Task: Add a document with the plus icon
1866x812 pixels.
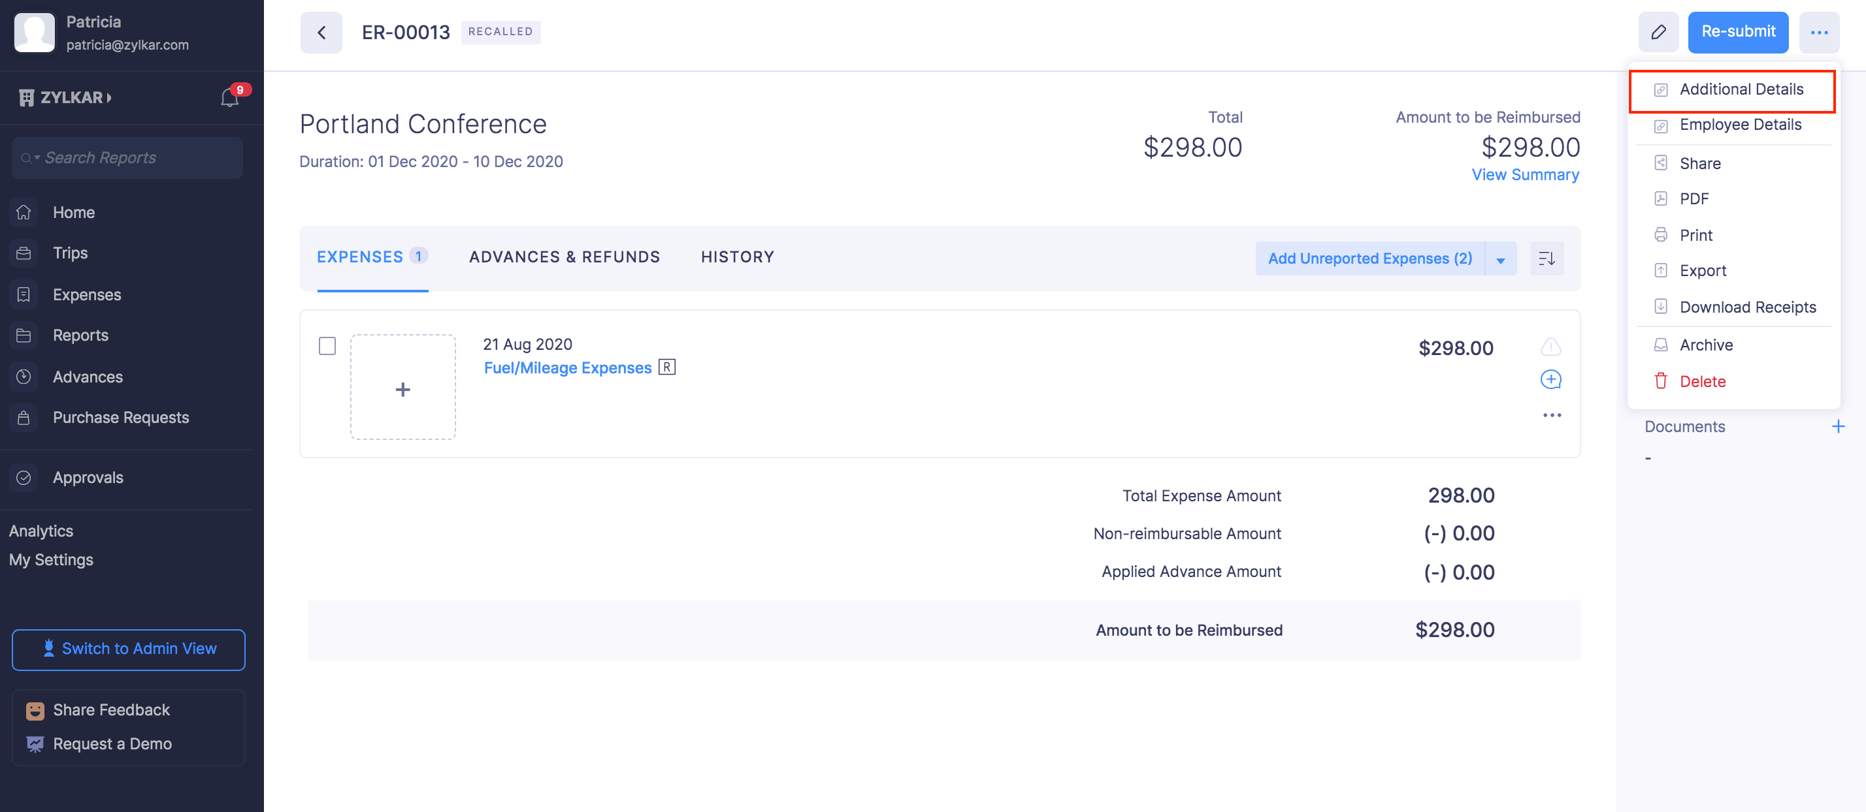Action: pyautogui.click(x=1838, y=426)
